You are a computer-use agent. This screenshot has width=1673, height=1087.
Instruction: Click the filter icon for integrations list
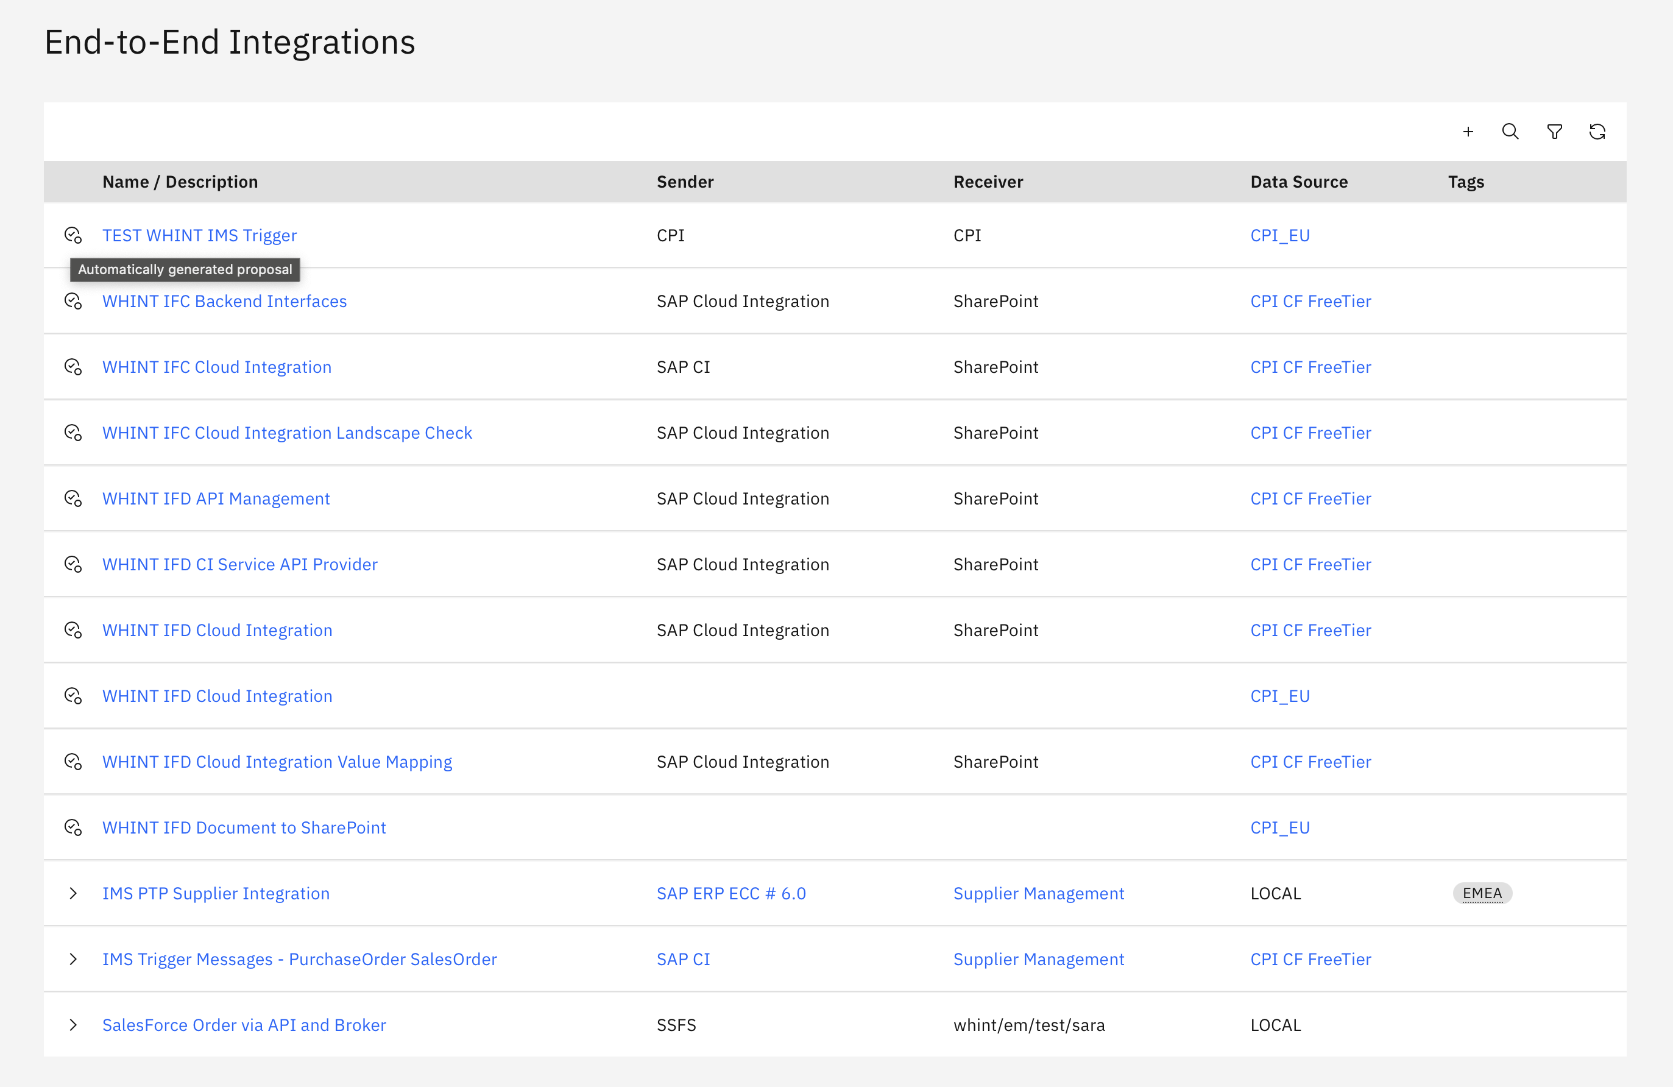1554,132
